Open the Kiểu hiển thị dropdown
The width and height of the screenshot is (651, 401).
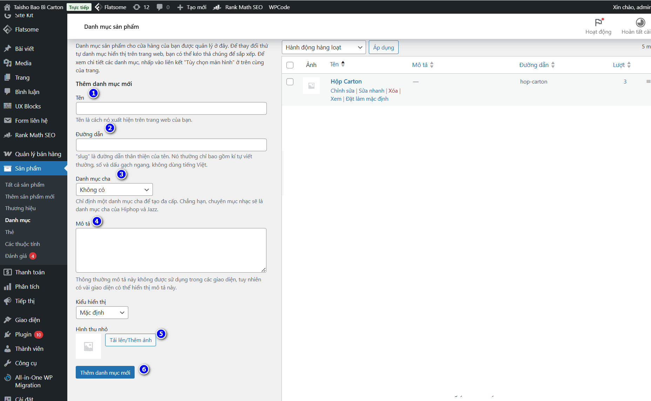point(102,312)
